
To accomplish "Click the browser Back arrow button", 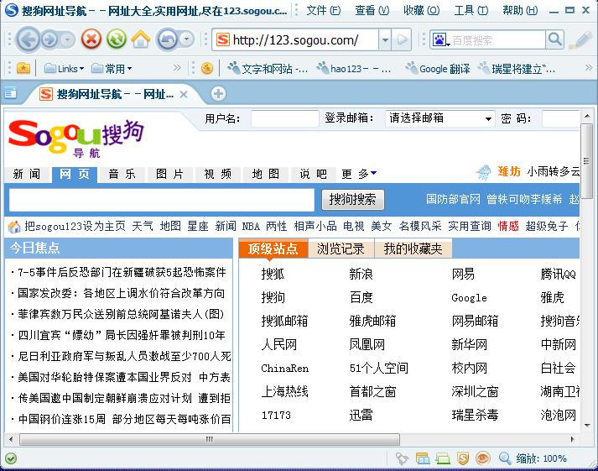I will [x=29, y=39].
